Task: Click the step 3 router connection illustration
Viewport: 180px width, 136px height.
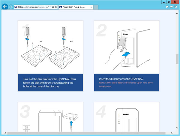Action: [50, 117]
